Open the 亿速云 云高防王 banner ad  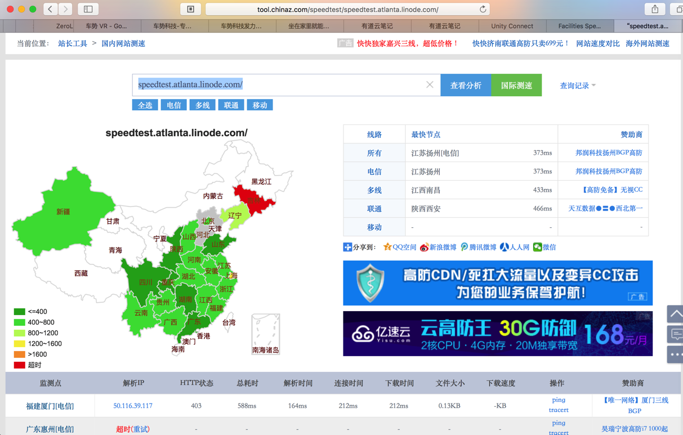pos(498,334)
